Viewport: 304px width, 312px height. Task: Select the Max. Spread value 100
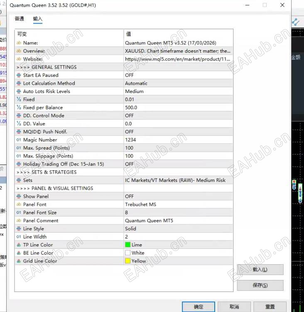pyautogui.click(x=178, y=148)
